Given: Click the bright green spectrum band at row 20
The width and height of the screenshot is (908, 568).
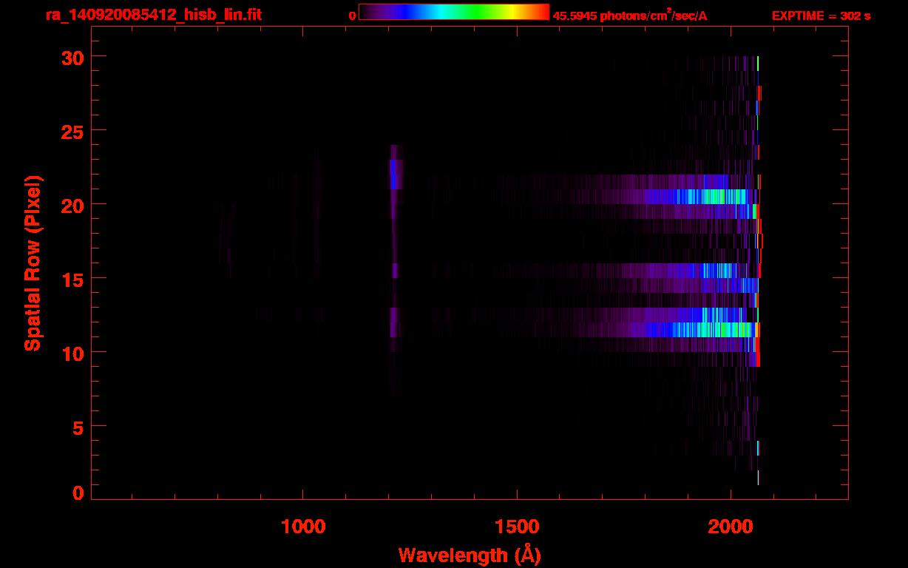Looking at the screenshot, I should (695, 197).
